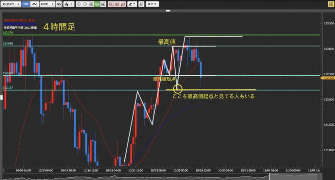Click the first pink add-object icon

pyautogui.click(x=111, y=4)
